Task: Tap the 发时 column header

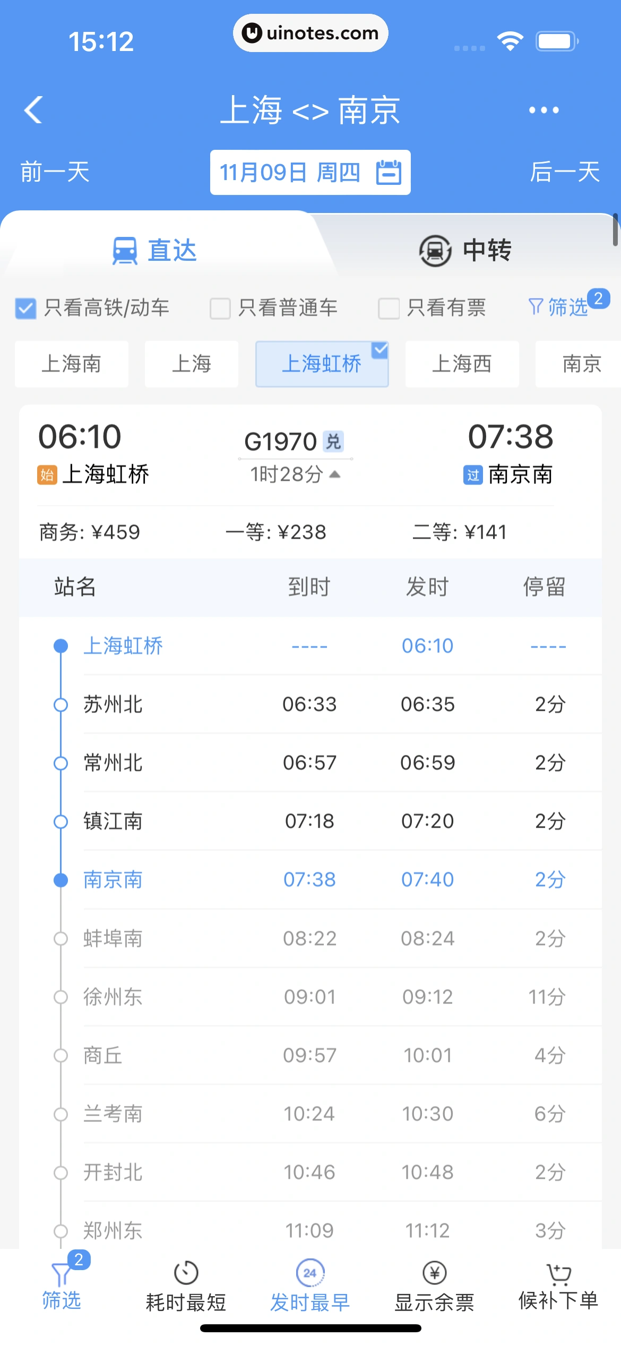Action: tap(428, 587)
